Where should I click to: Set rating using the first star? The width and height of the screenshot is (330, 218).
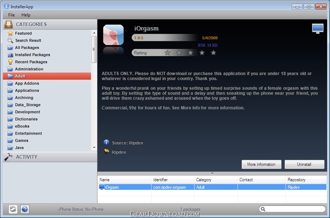(168, 52)
